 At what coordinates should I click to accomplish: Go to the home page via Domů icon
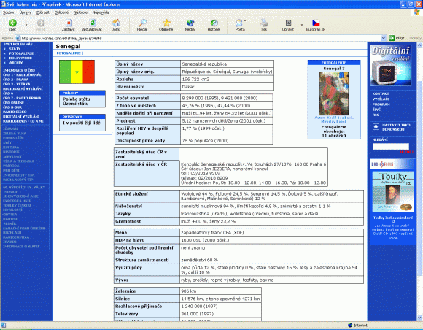tap(116, 23)
